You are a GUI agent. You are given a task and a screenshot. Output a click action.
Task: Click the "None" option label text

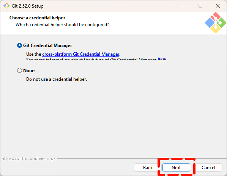(29, 71)
